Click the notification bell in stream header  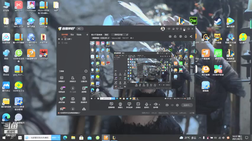[x=186, y=36]
